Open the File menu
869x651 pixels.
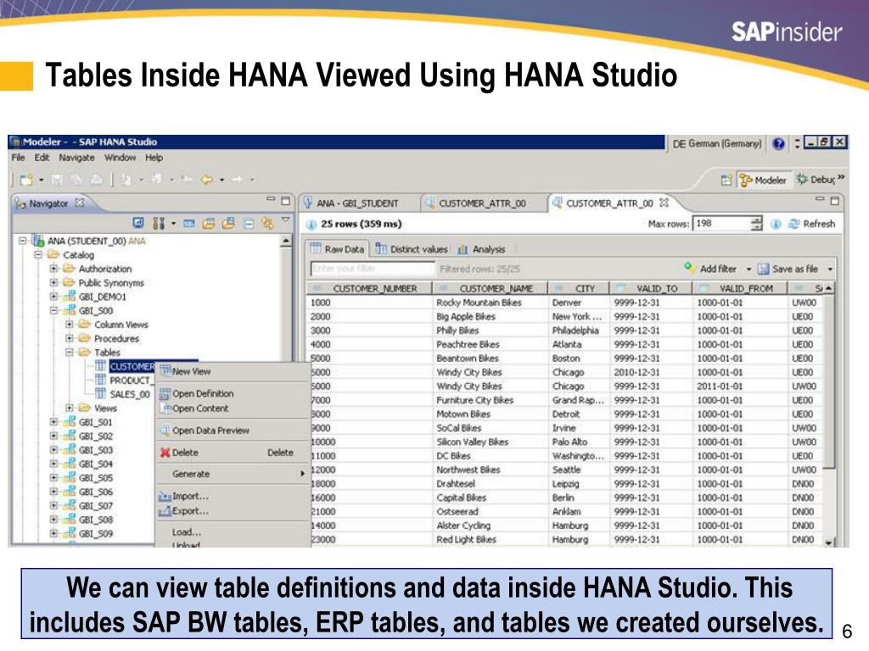19,158
